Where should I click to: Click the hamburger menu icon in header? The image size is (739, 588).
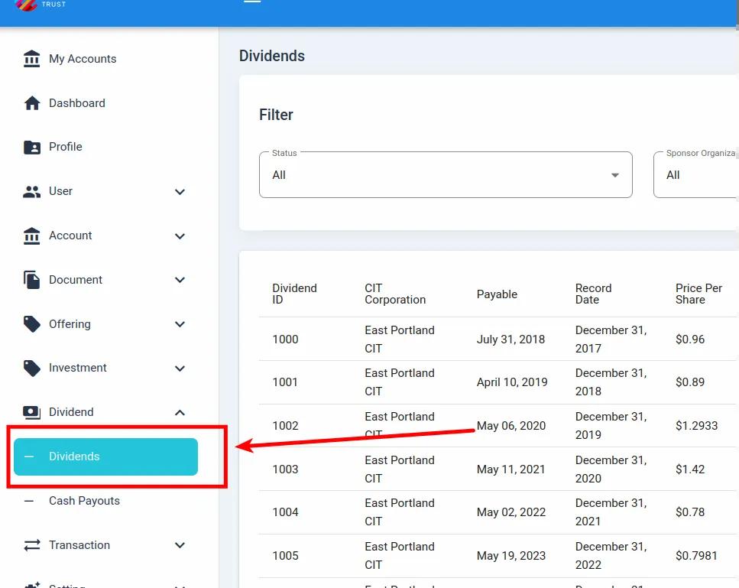pos(252,2)
